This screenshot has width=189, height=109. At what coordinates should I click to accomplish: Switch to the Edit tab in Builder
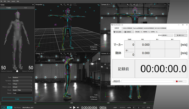(x=26, y=8)
